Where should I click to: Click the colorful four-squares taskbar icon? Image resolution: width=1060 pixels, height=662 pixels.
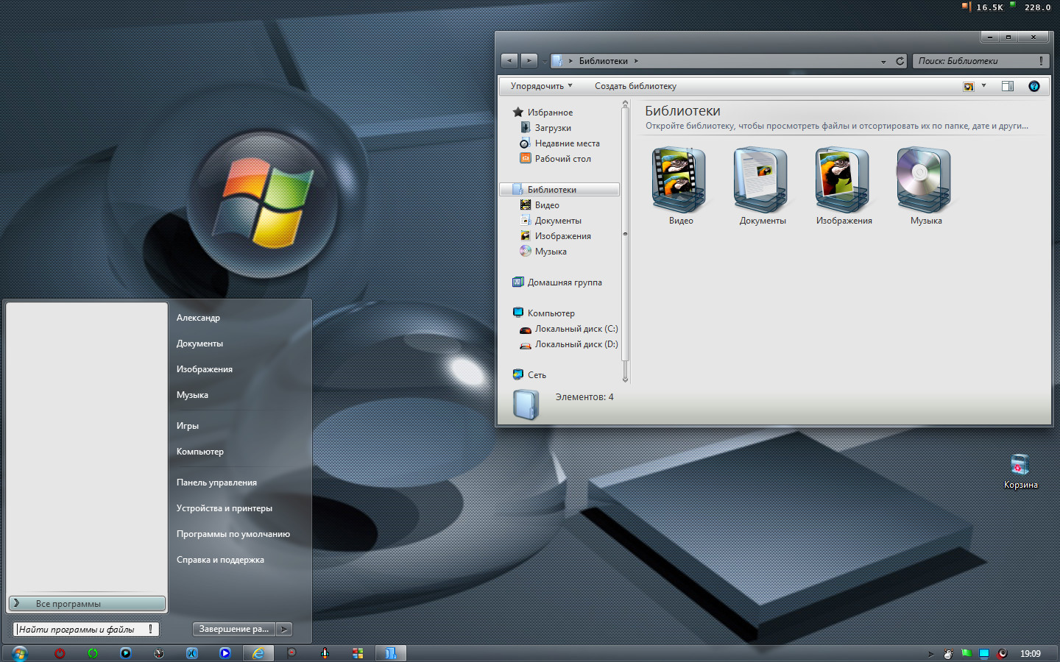pos(358,653)
